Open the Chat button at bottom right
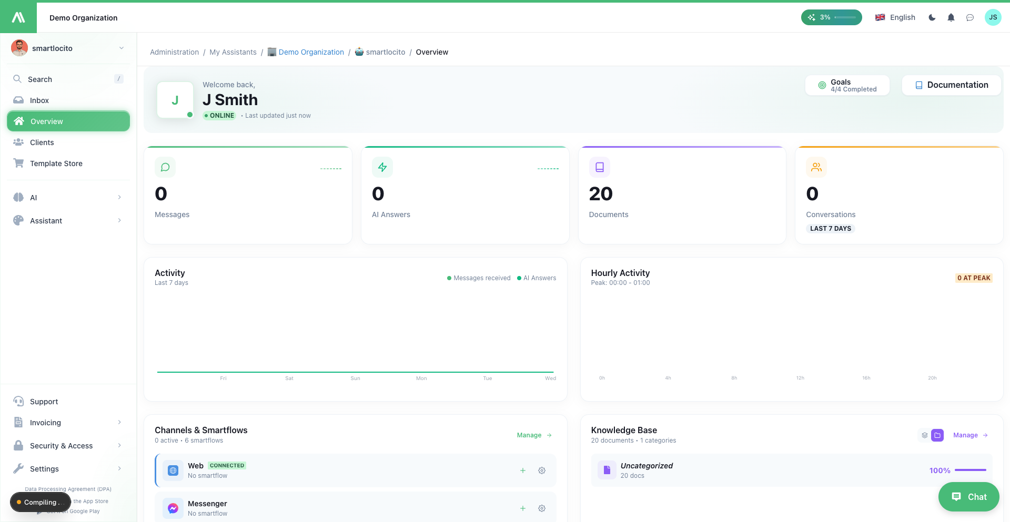The height and width of the screenshot is (522, 1010). [968, 496]
